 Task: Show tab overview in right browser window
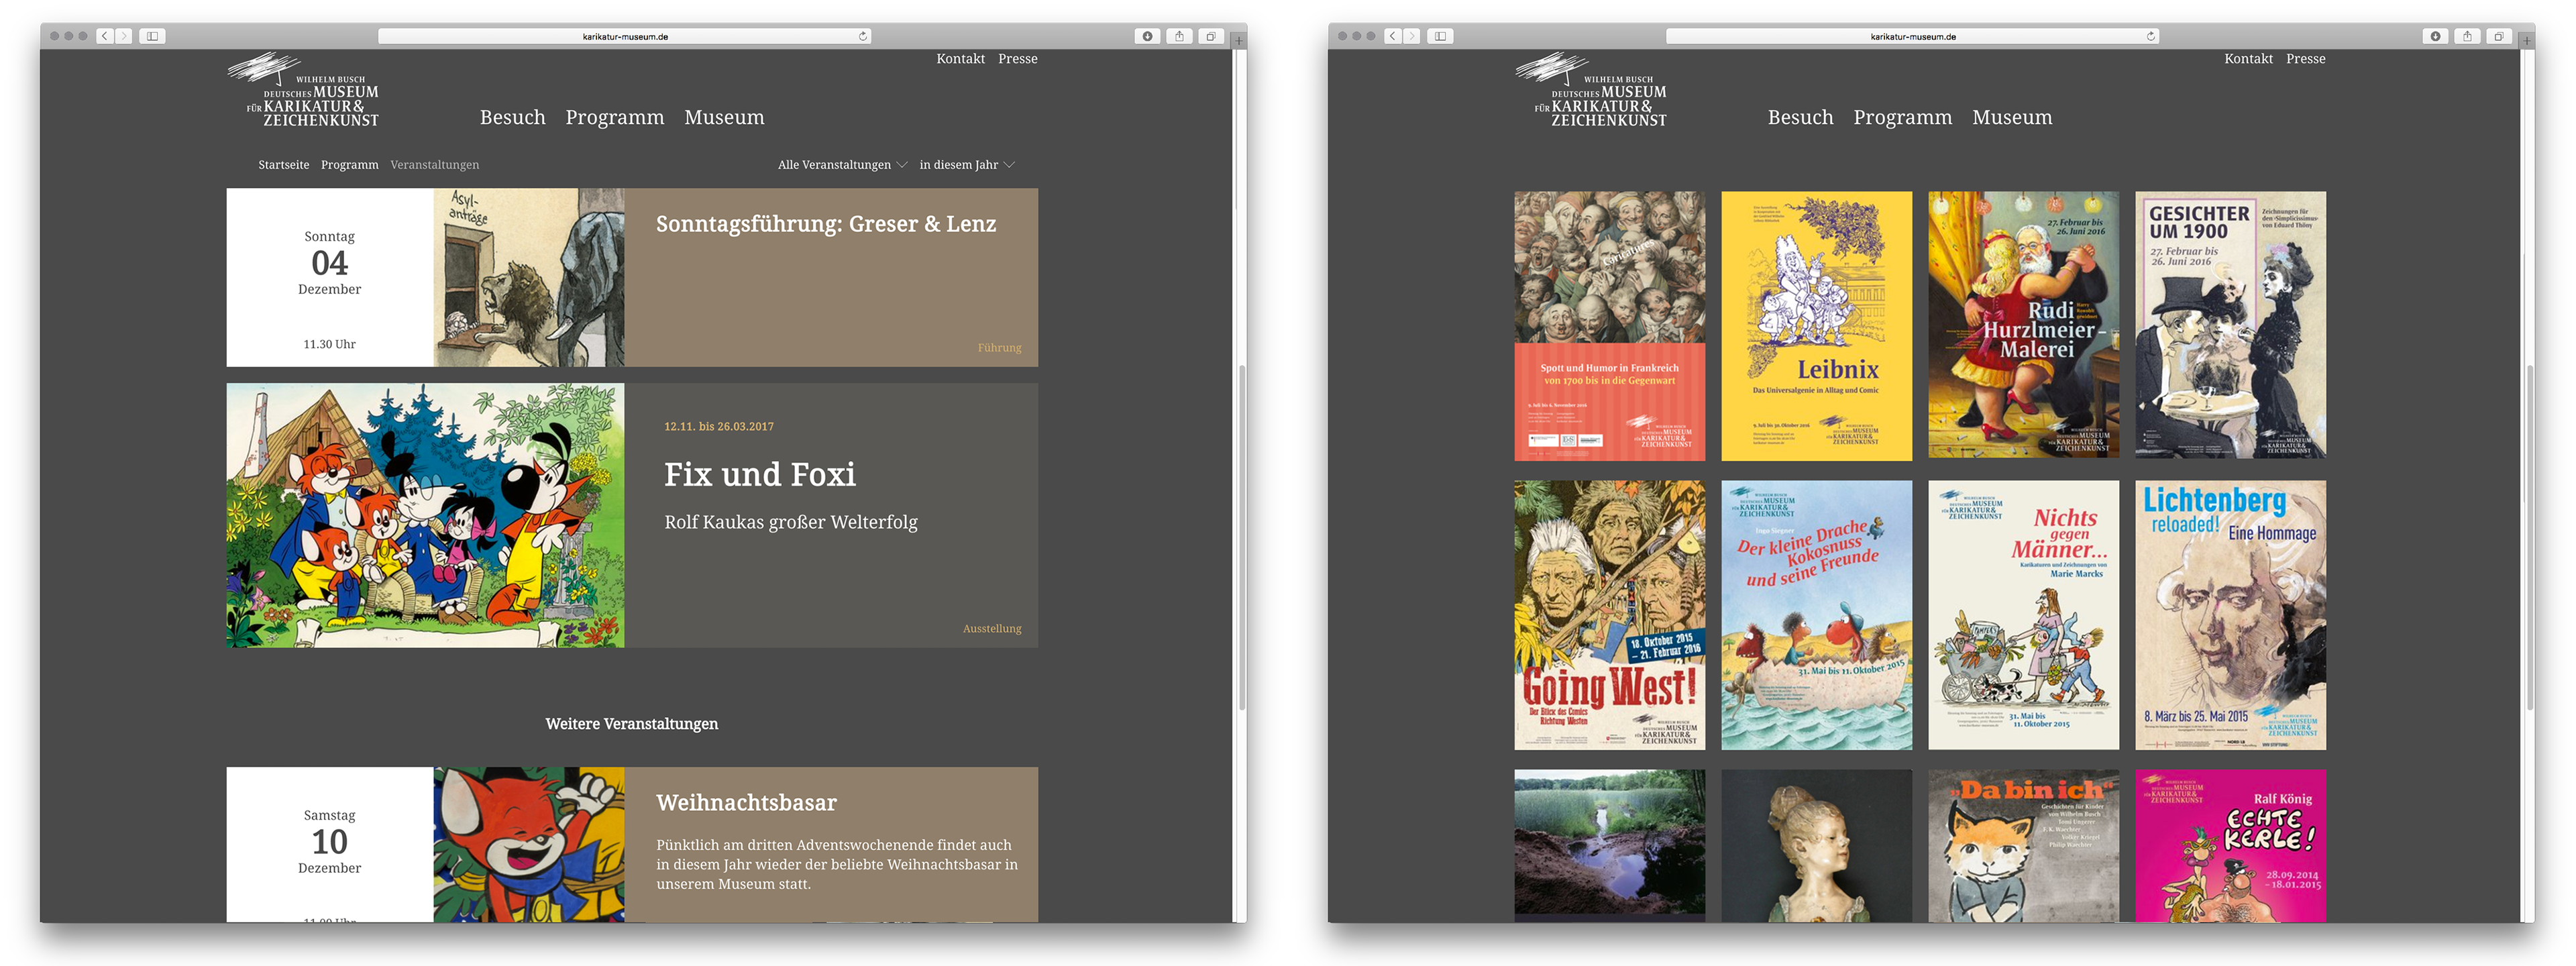tap(2498, 36)
